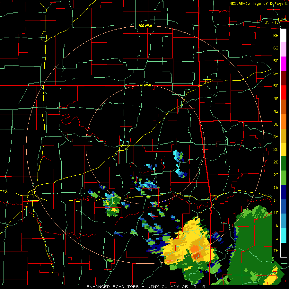Click the medium blue 18 kft legend swatch

284,206
